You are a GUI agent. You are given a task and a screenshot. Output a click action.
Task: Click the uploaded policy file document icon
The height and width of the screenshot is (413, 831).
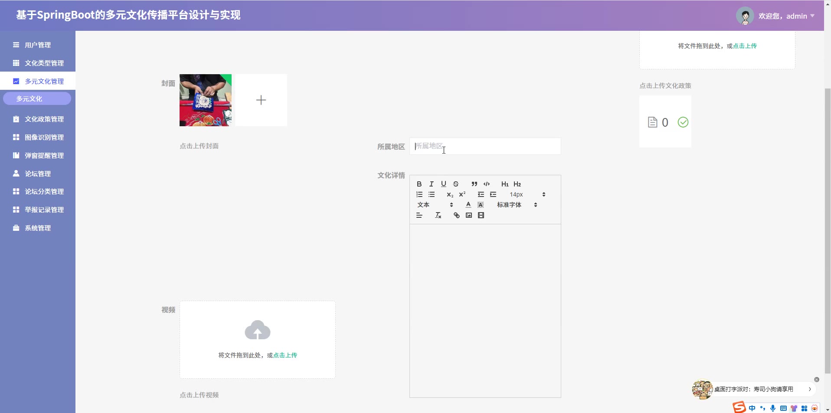(x=652, y=122)
